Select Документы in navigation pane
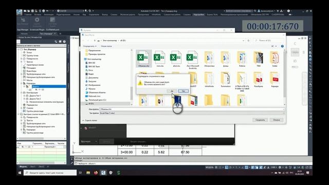The width and height of the screenshot is (329, 185). [92, 78]
